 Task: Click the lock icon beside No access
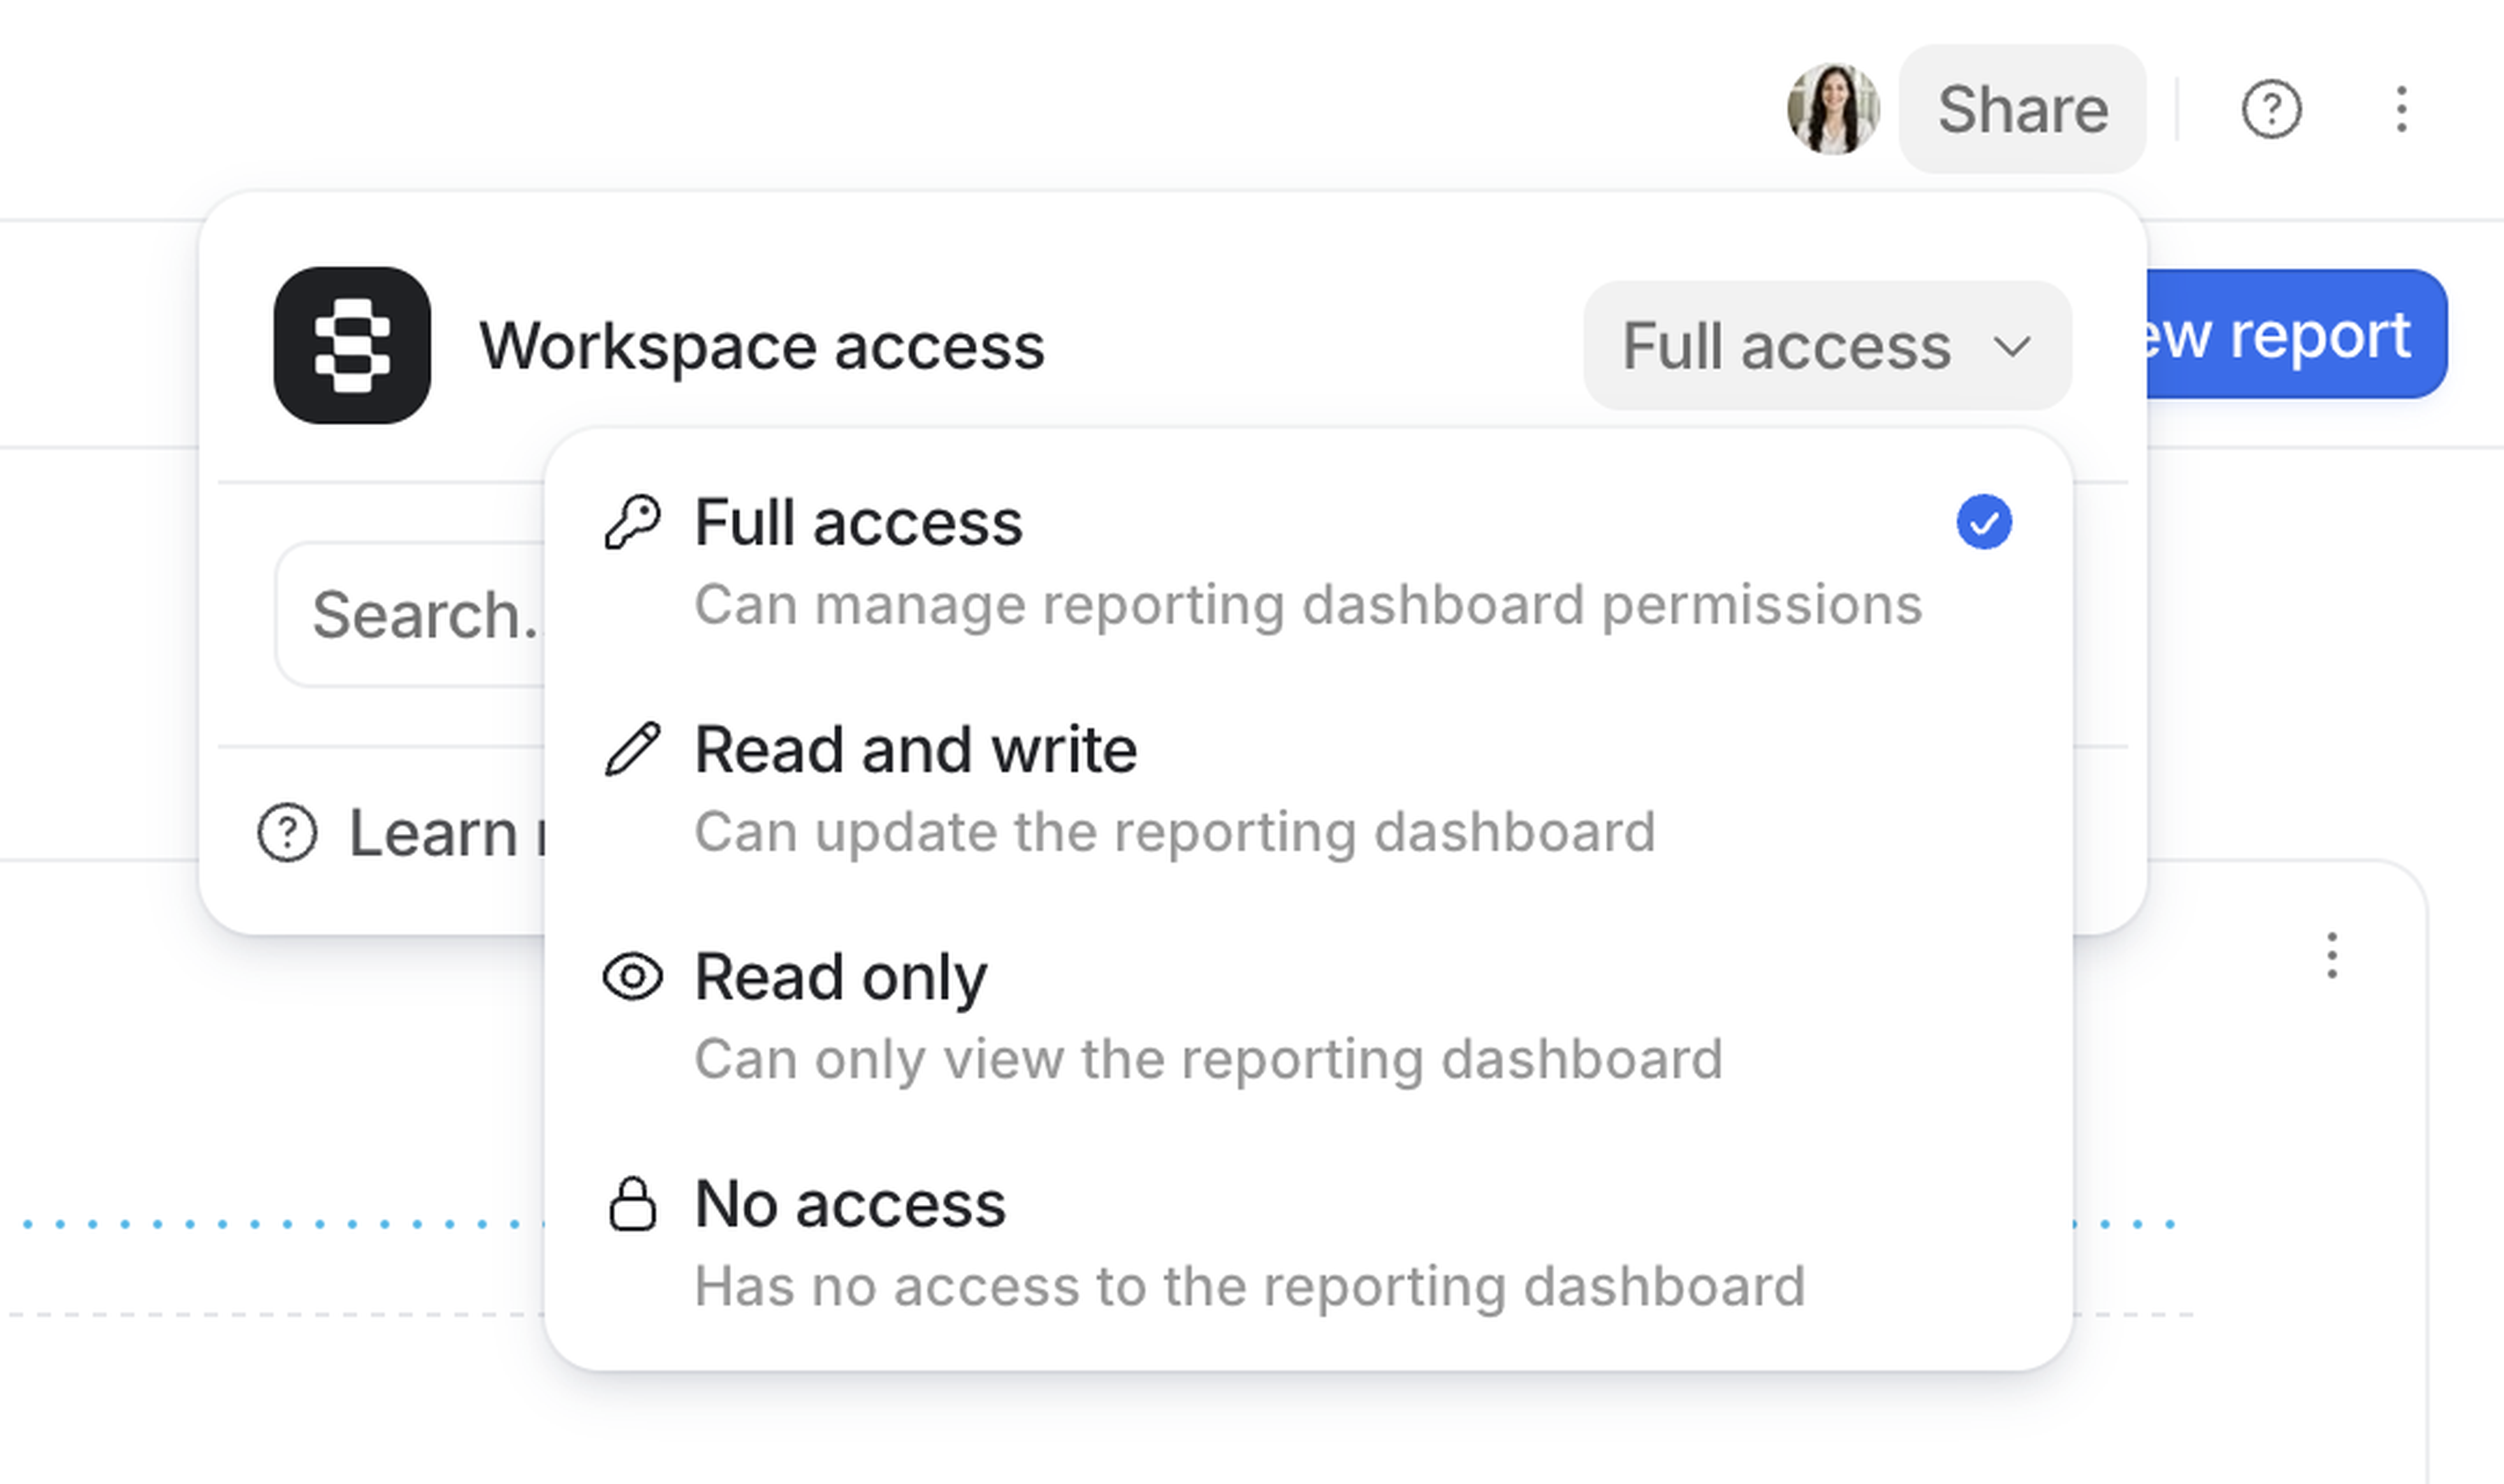[x=633, y=1205]
